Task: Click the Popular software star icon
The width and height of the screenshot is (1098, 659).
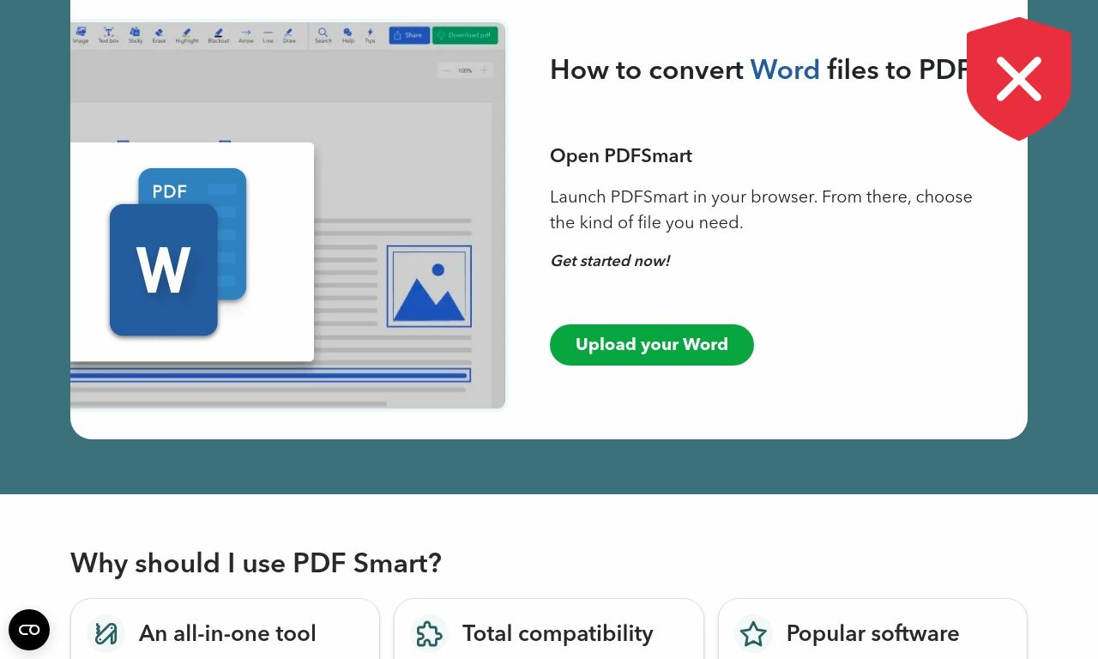Action: (754, 634)
